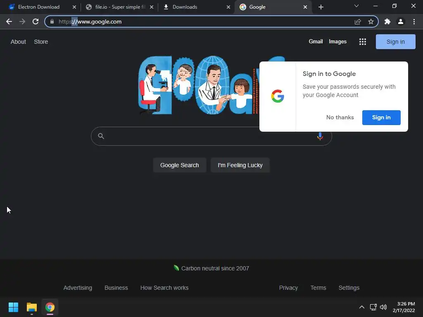Click I'm Feeling Lucky

tap(240, 165)
